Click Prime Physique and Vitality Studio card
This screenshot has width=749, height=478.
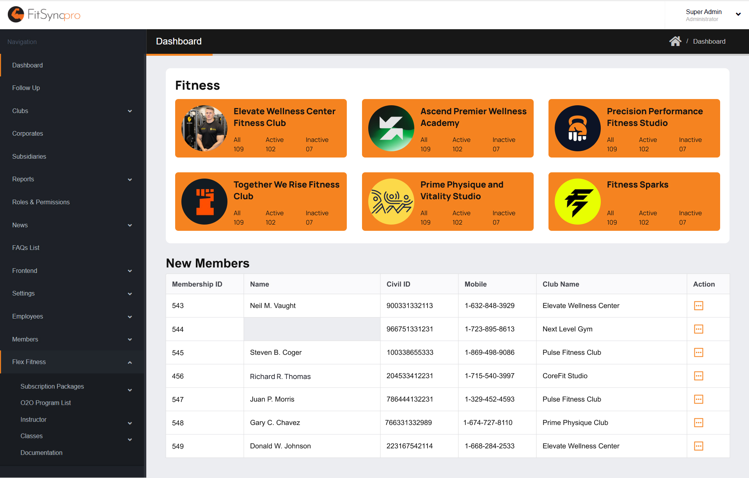(447, 202)
